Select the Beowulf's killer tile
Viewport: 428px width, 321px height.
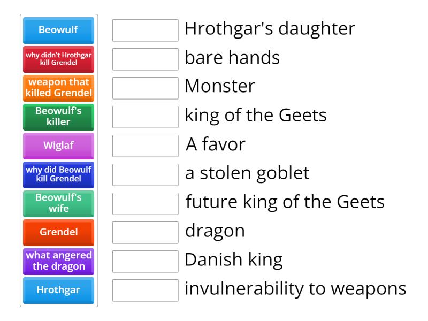point(58,117)
